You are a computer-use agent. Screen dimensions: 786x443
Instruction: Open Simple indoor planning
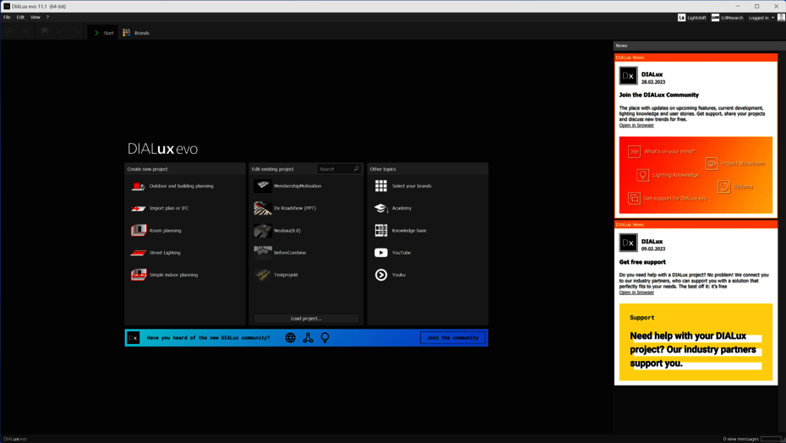point(139,275)
